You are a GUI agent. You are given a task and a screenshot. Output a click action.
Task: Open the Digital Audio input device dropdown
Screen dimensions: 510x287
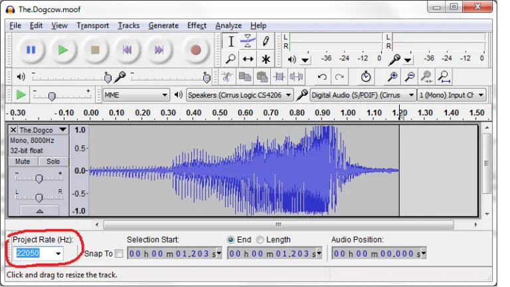click(x=363, y=95)
